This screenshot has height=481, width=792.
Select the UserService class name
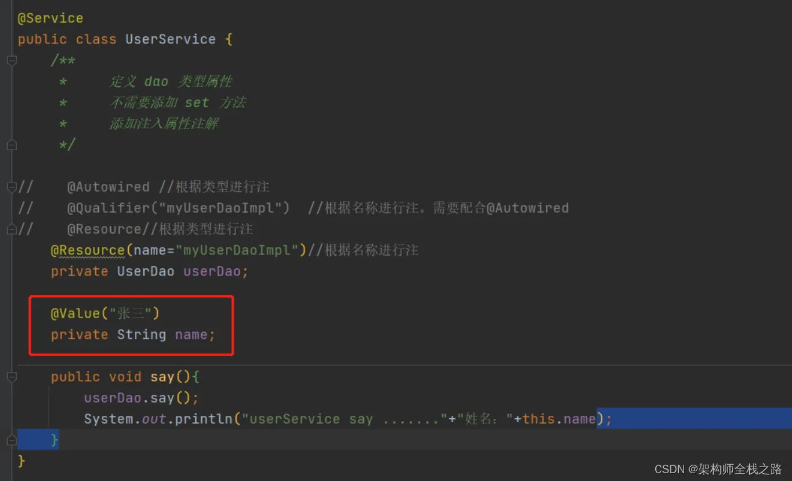(170, 39)
